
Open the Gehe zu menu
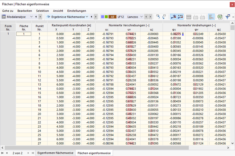coord(8,11)
